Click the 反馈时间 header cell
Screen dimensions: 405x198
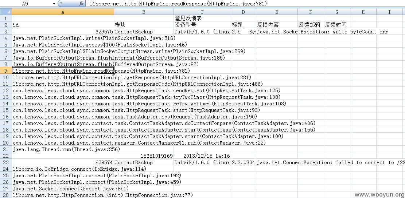(337, 25)
